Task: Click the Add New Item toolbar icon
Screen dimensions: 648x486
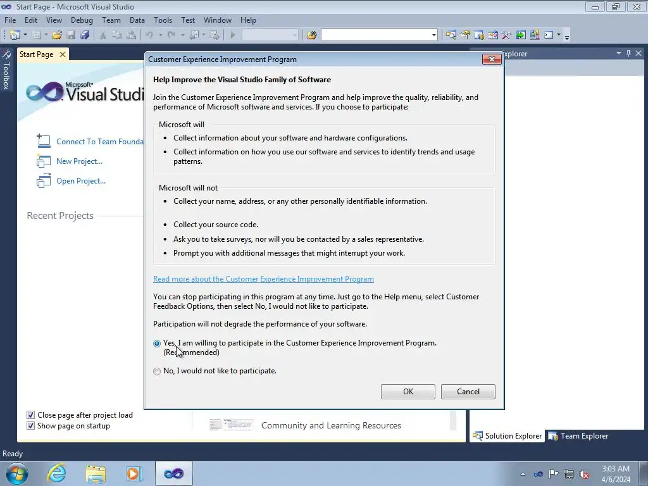Action: pos(36,35)
